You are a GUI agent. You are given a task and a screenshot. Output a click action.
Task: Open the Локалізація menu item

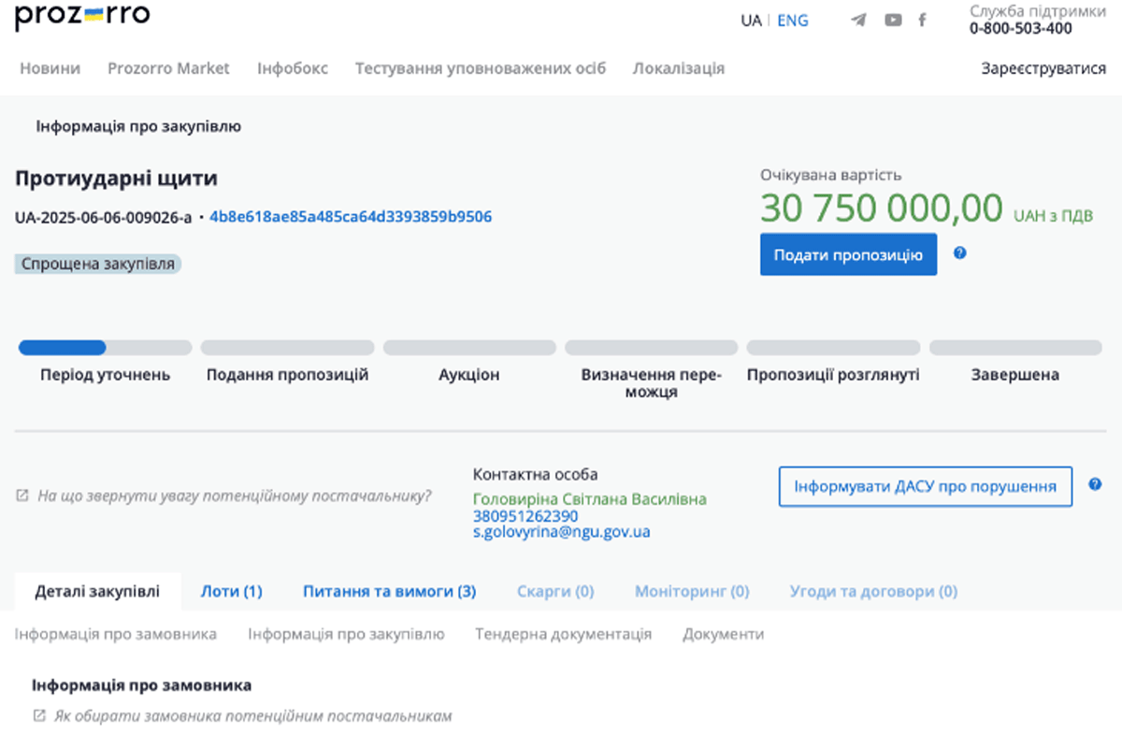pos(679,68)
